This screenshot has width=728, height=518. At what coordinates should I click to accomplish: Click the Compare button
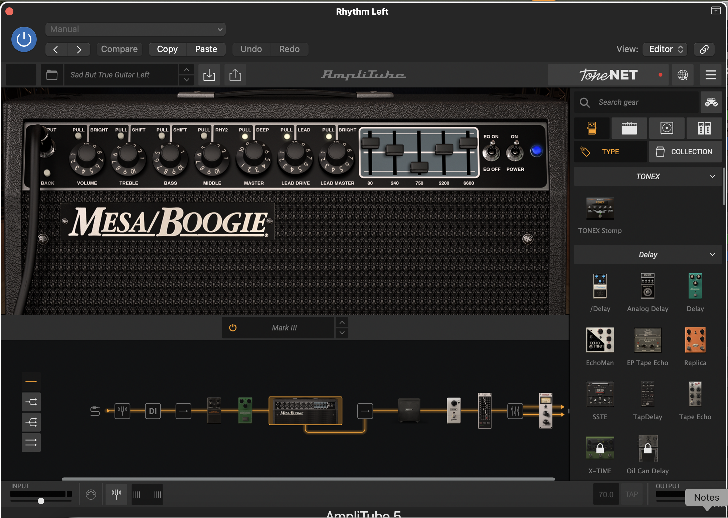tap(119, 49)
